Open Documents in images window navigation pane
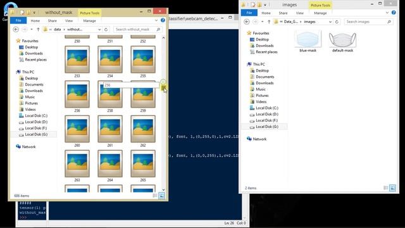405x228 pixels. pos(265,77)
